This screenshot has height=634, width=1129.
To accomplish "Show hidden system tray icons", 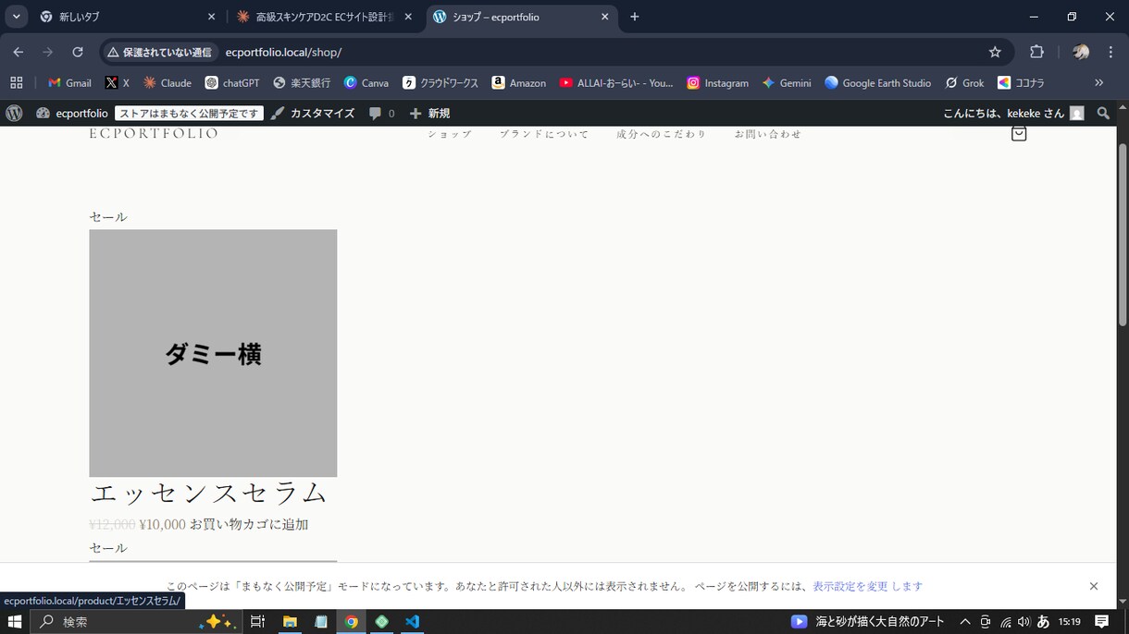I will (965, 622).
